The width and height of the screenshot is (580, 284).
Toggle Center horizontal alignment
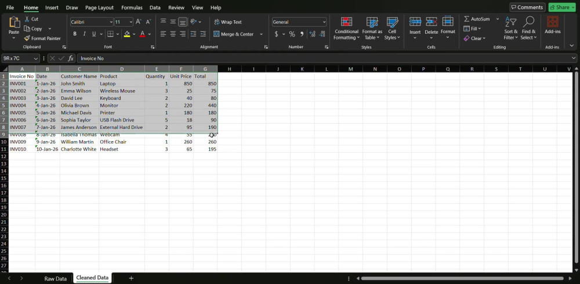pos(173,34)
